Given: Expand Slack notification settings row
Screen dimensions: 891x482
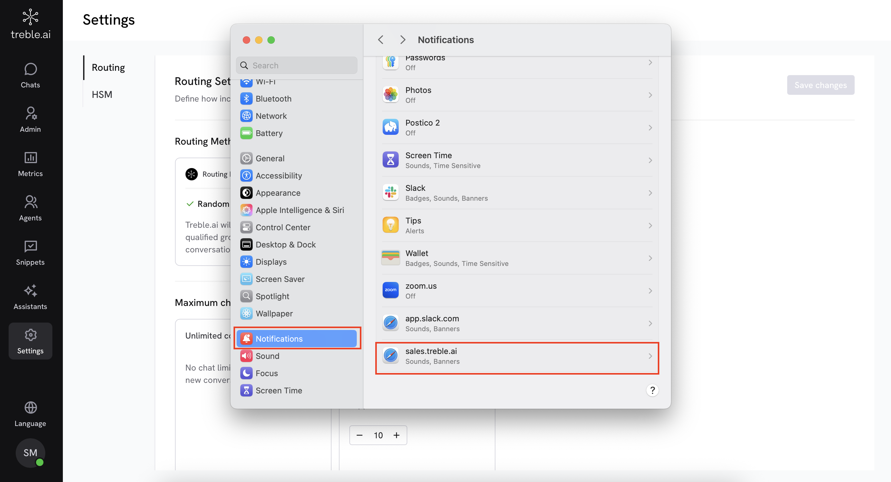Looking at the screenshot, I should click(x=517, y=193).
